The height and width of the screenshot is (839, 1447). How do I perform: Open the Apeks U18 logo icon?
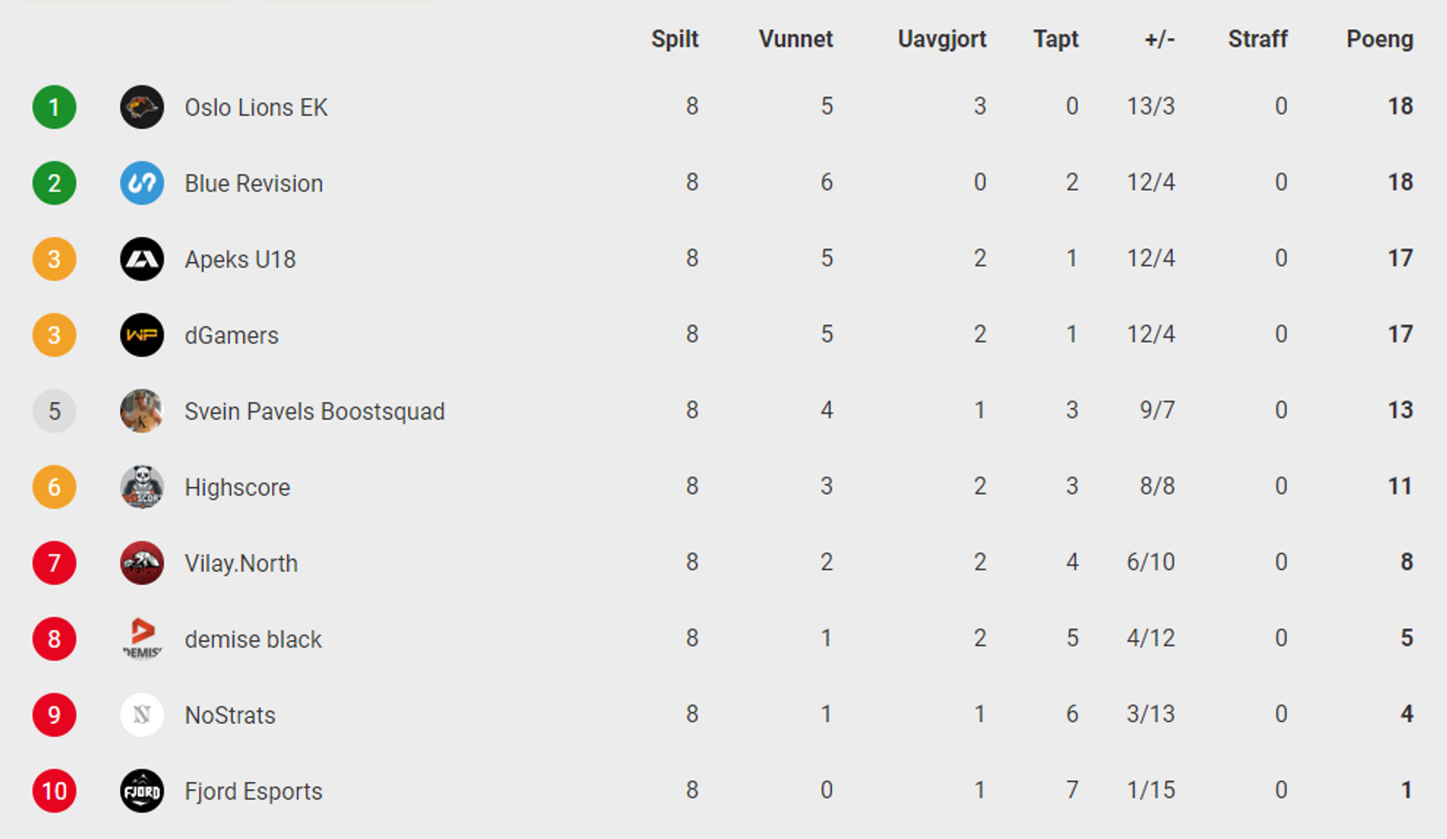(x=142, y=259)
